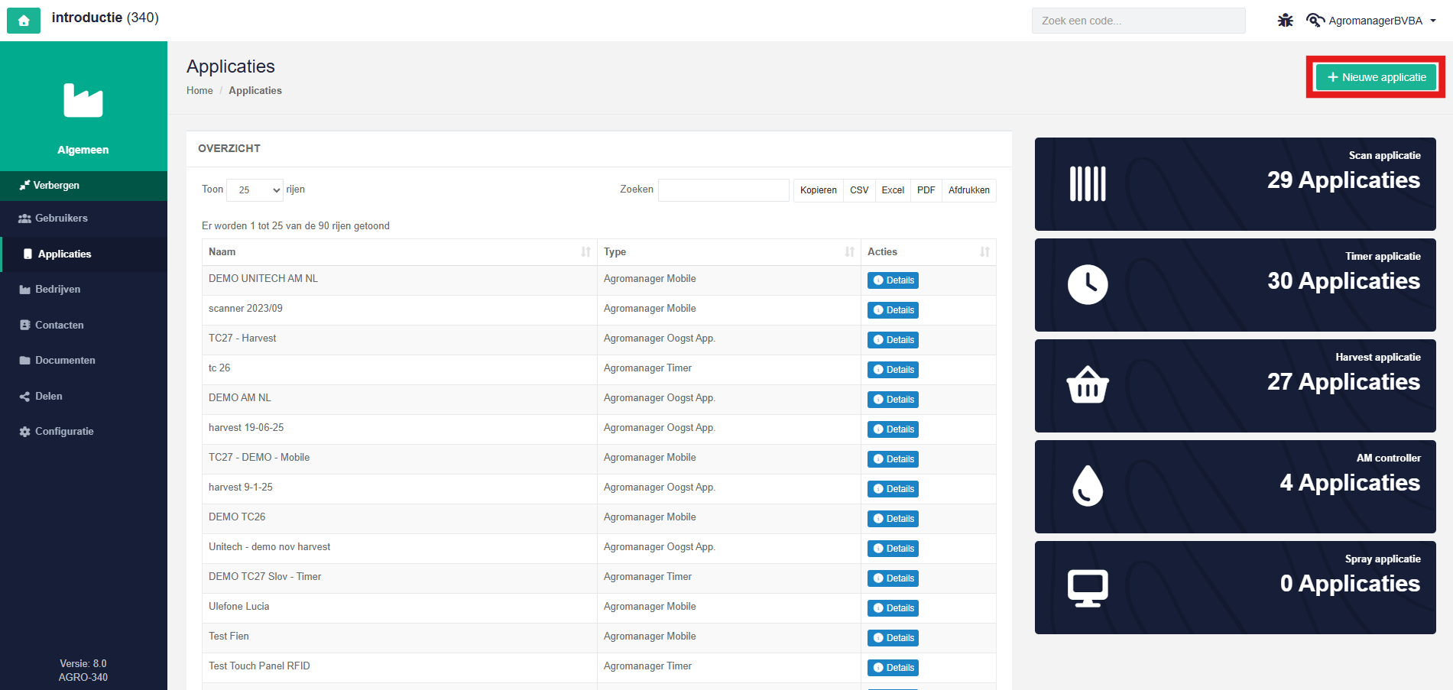This screenshot has height=690, width=1453.
Task: Click the Home breadcrumb link
Action: pos(199,90)
